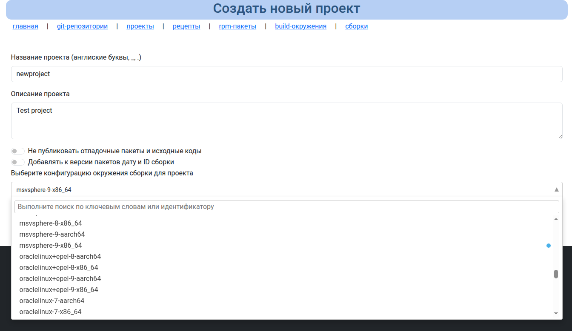Pick oraclelinux+epel-8-aarch64 option
The width and height of the screenshot is (572, 335).
pos(60,256)
